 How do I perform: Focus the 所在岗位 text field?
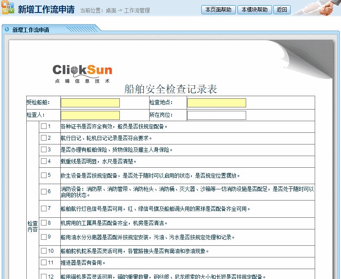point(216,115)
